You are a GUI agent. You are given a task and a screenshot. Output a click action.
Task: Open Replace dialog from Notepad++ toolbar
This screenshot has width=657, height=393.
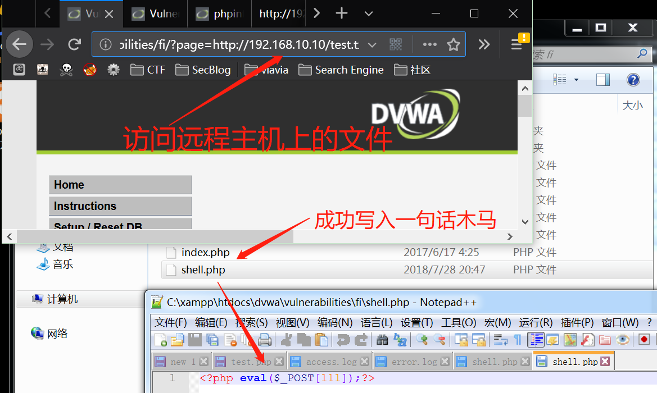point(400,340)
